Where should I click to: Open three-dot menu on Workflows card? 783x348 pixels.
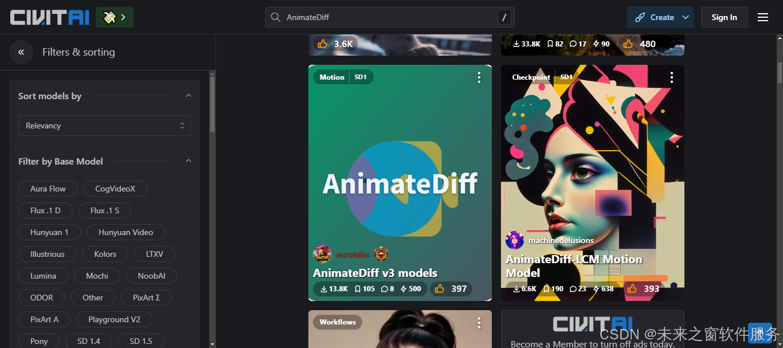tap(479, 323)
